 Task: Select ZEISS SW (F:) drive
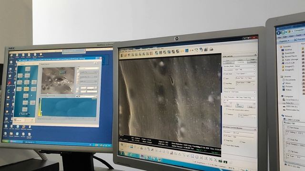point(290,106)
